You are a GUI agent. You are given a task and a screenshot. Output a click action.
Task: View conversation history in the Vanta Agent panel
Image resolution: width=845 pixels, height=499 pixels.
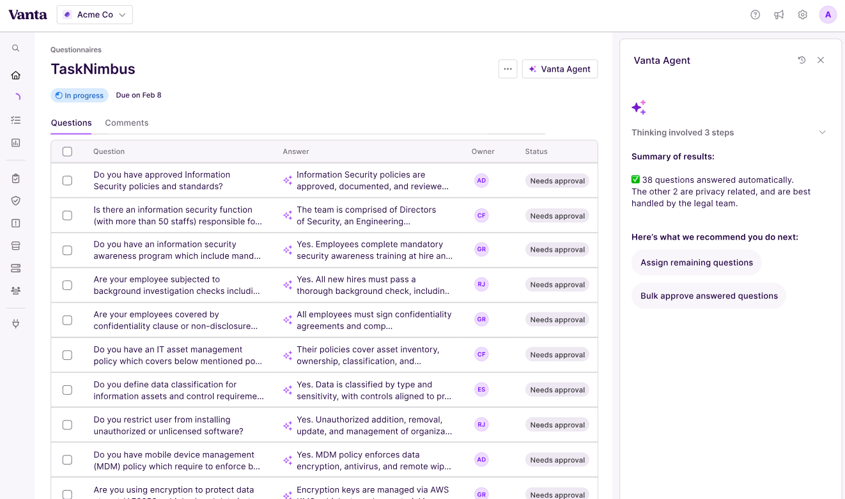tap(801, 59)
